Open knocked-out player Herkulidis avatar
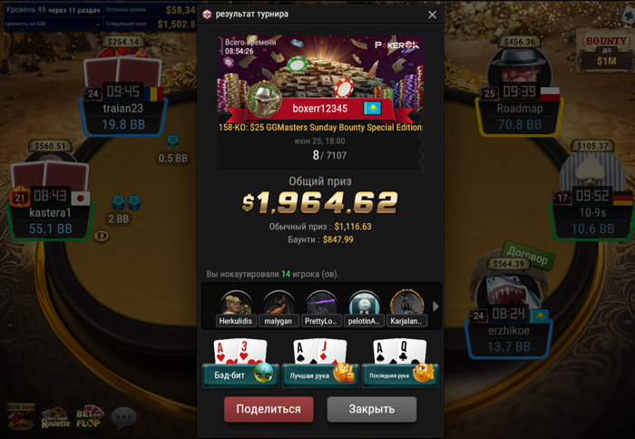635x439 pixels. 236,309
